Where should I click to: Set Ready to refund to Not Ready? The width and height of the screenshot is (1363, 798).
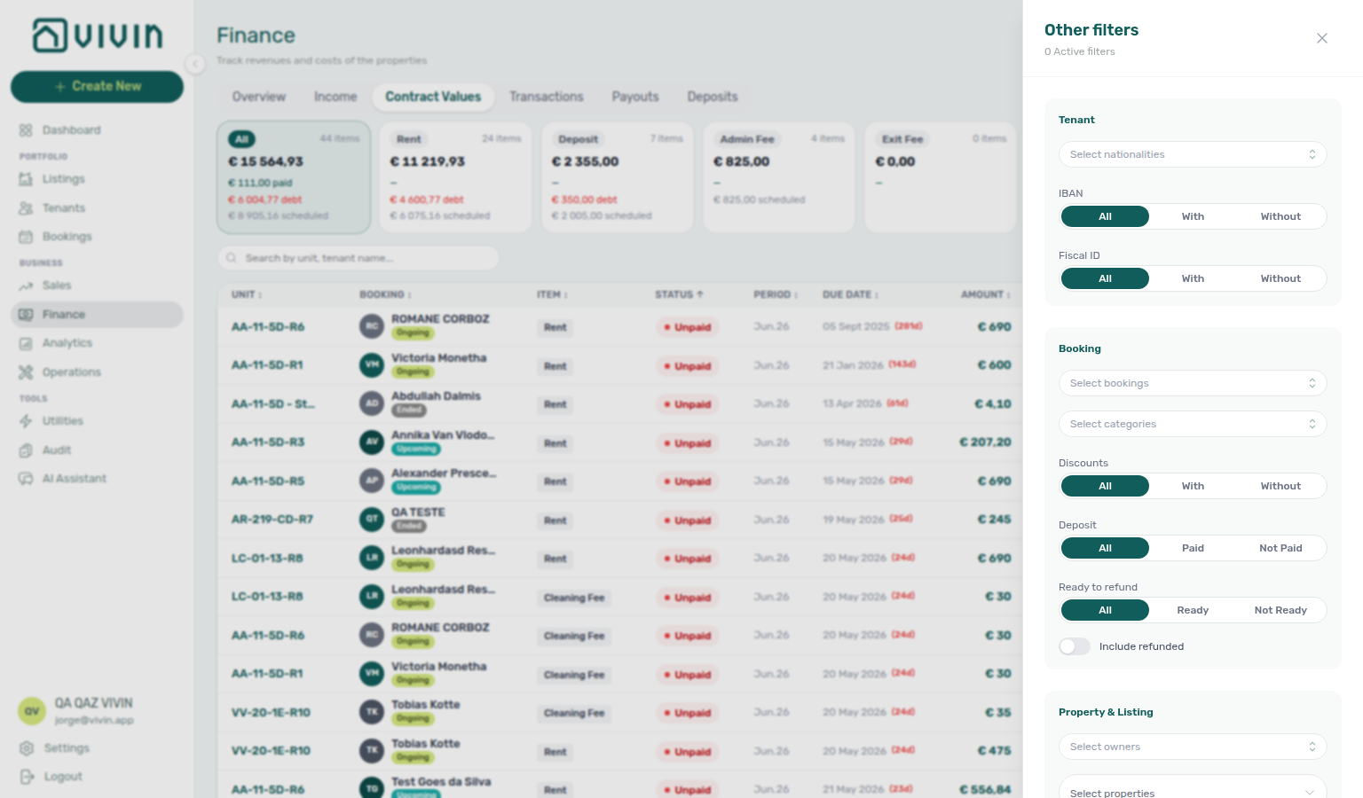(x=1280, y=610)
